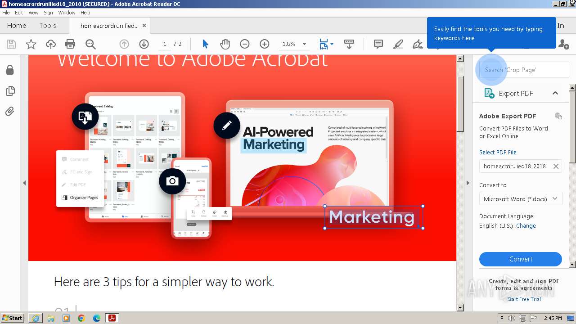Click the fit width page icon
Viewport: 576px width, 324px height.
[324, 44]
